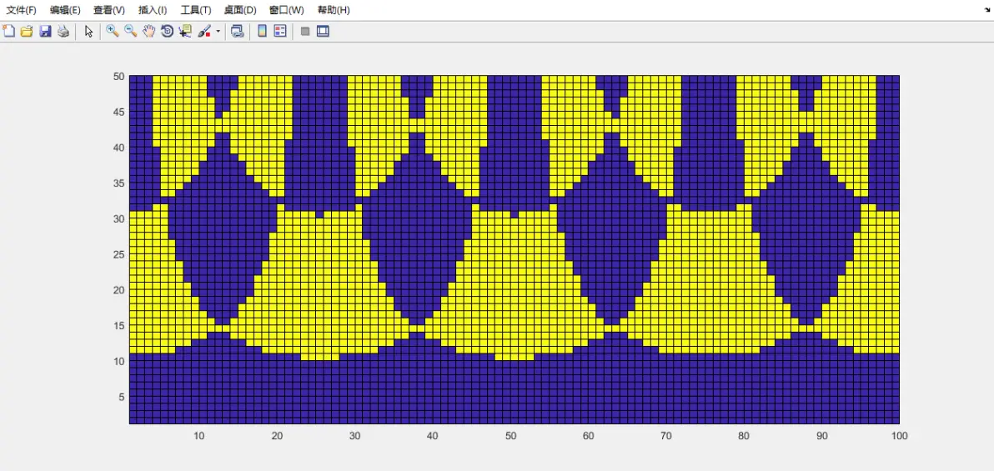Click the x-axis tick label 90

[x=821, y=435]
